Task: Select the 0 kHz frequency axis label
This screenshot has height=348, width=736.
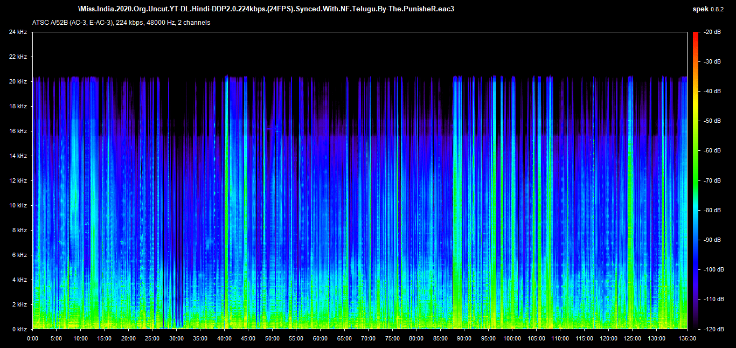Action: point(19,329)
